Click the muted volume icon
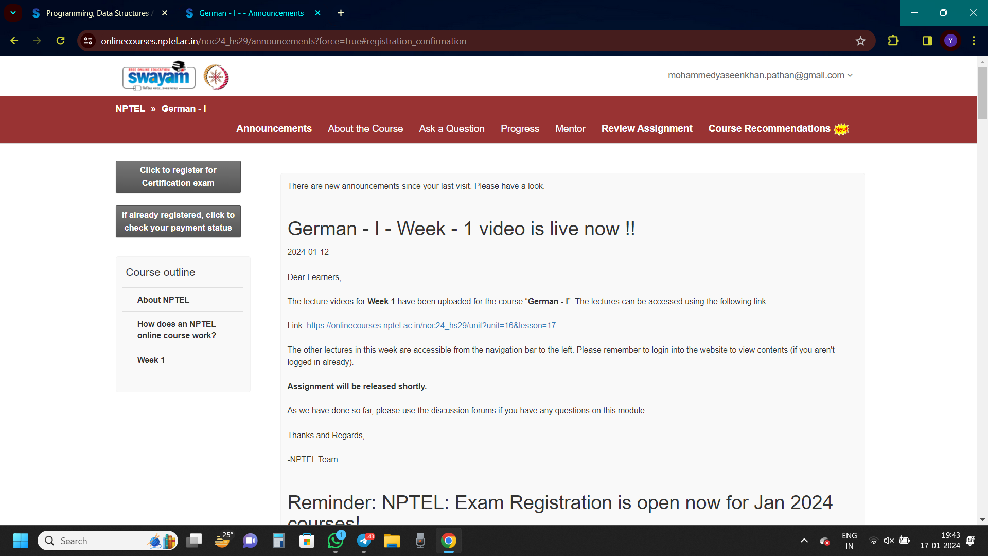988x556 pixels. 889,541
